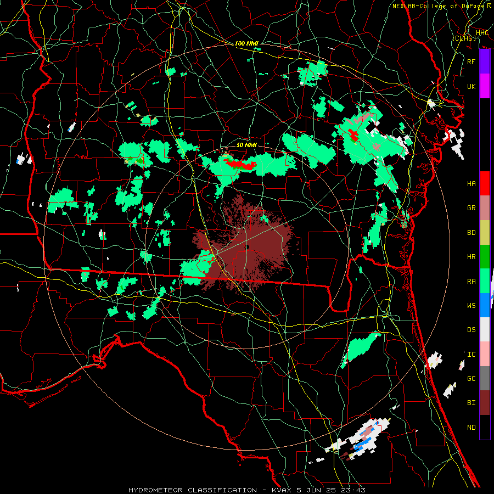Click the 'RF' legend label
494x494 pixels.
(471, 61)
